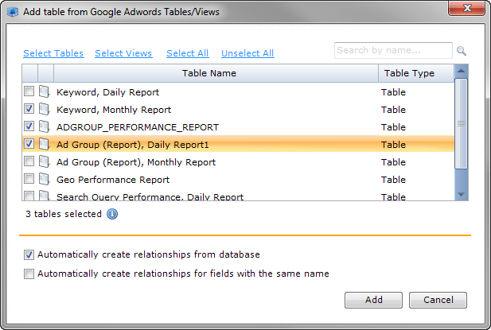Click the vertical scrollbar thumb
Screen dimensions: 491x330
(461, 124)
